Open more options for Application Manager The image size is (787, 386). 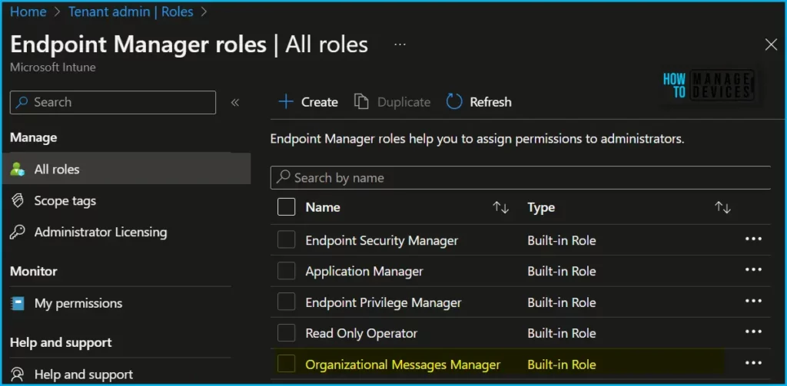(x=753, y=270)
